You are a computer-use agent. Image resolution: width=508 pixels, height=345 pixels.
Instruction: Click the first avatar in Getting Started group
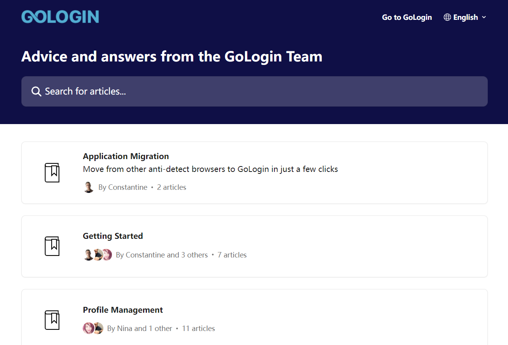[89, 255]
